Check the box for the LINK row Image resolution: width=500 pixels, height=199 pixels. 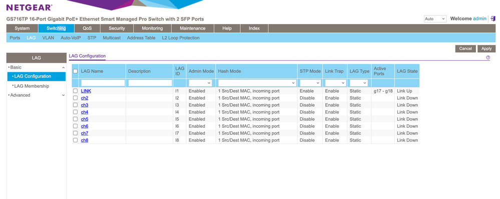click(x=75, y=91)
